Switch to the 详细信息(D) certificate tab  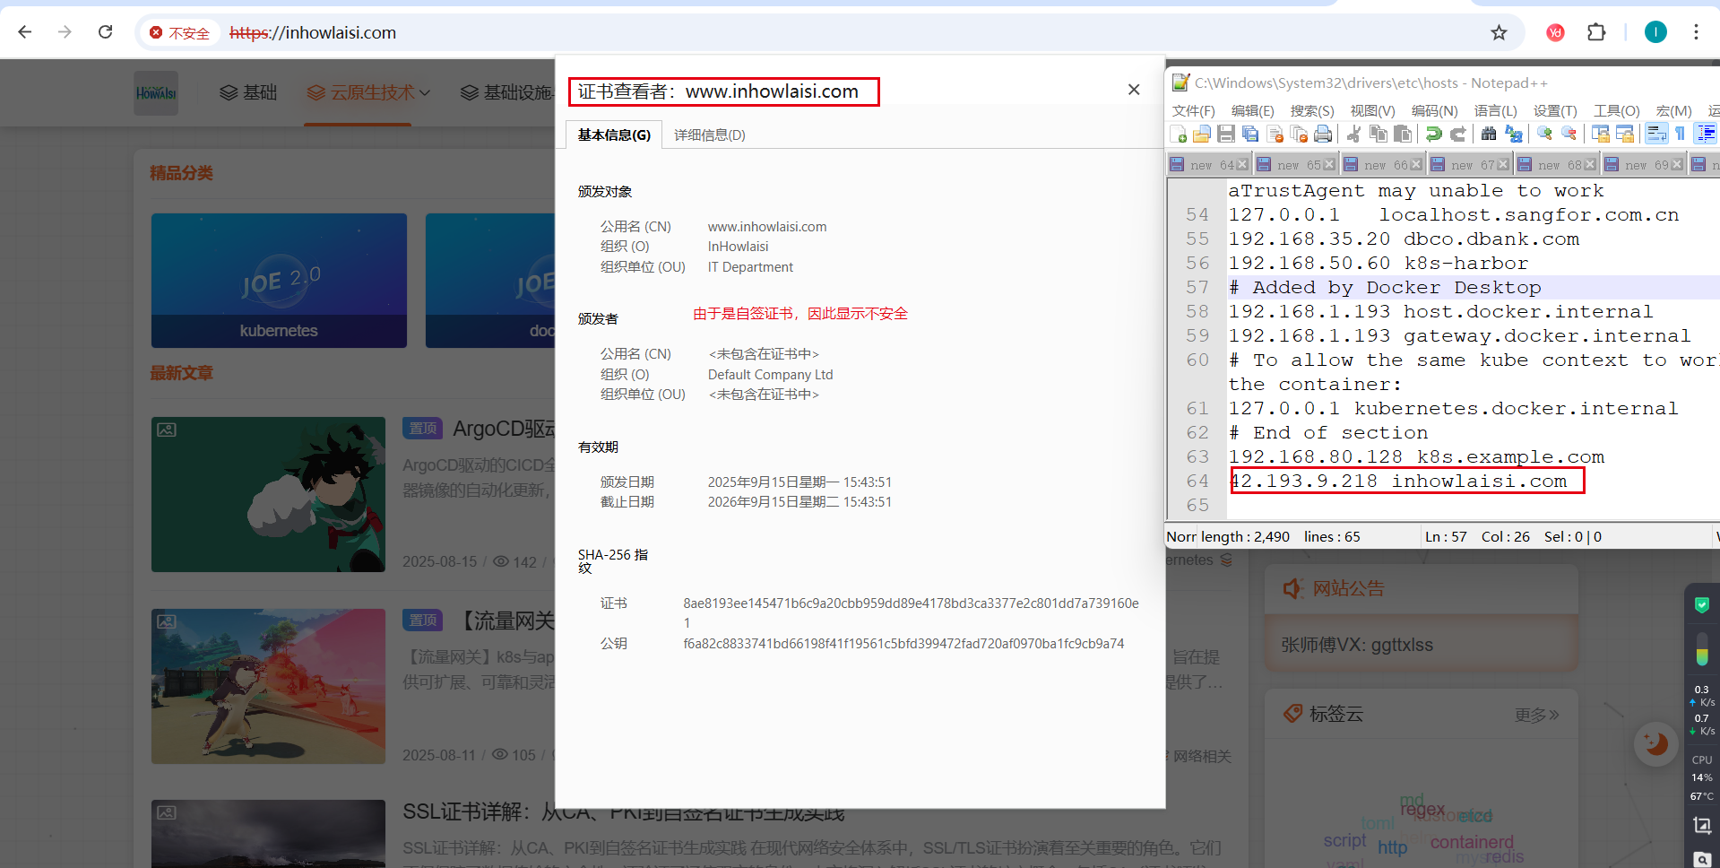coord(709,135)
